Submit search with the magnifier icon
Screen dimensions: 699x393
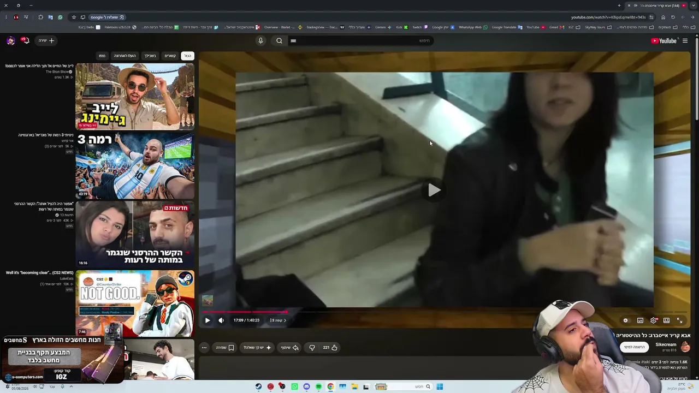pyautogui.click(x=279, y=41)
